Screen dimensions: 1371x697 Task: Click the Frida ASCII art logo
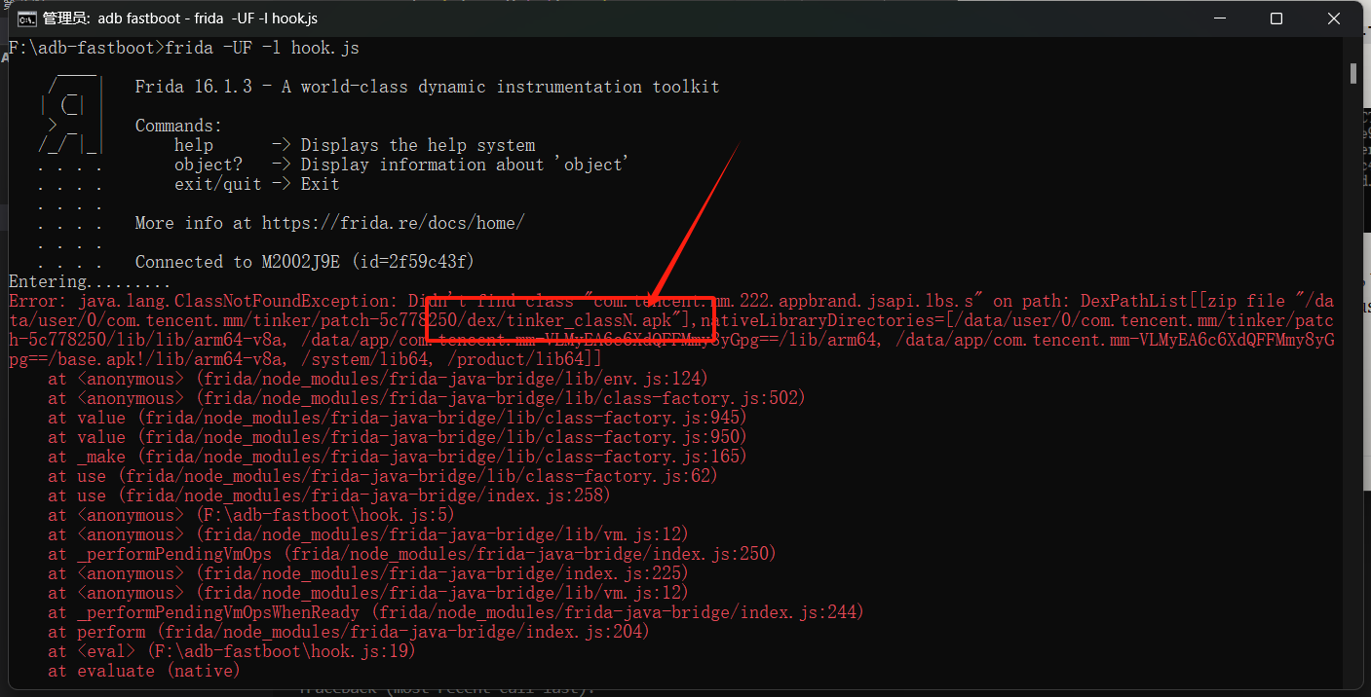click(x=70, y=117)
